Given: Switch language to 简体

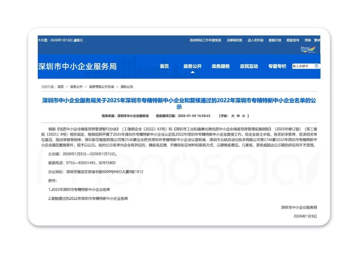Looking at the screenshot, I should [308, 40].
